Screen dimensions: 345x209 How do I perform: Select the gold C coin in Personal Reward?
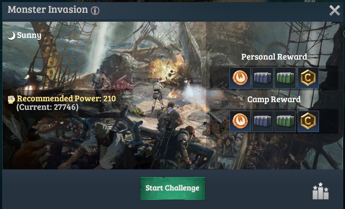pyautogui.click(x=308, y=78)
